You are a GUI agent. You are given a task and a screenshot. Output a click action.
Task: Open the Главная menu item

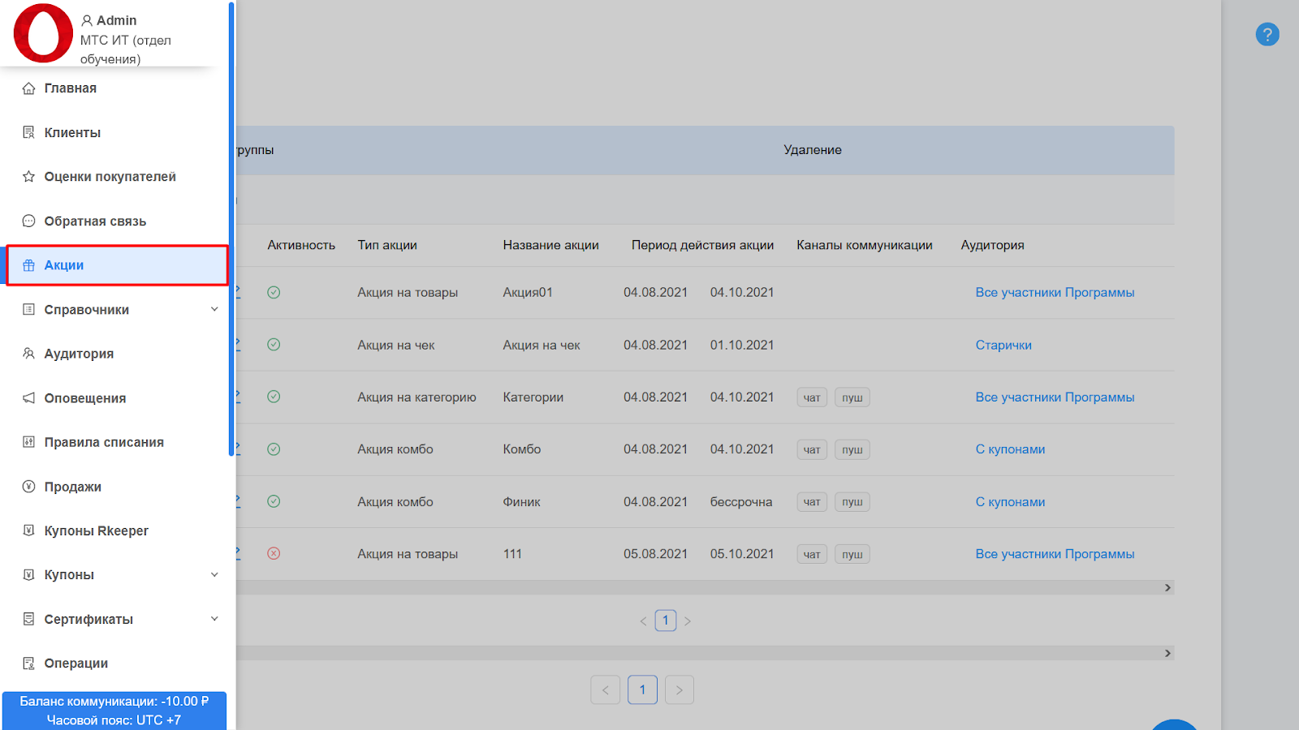click(71, 88)
